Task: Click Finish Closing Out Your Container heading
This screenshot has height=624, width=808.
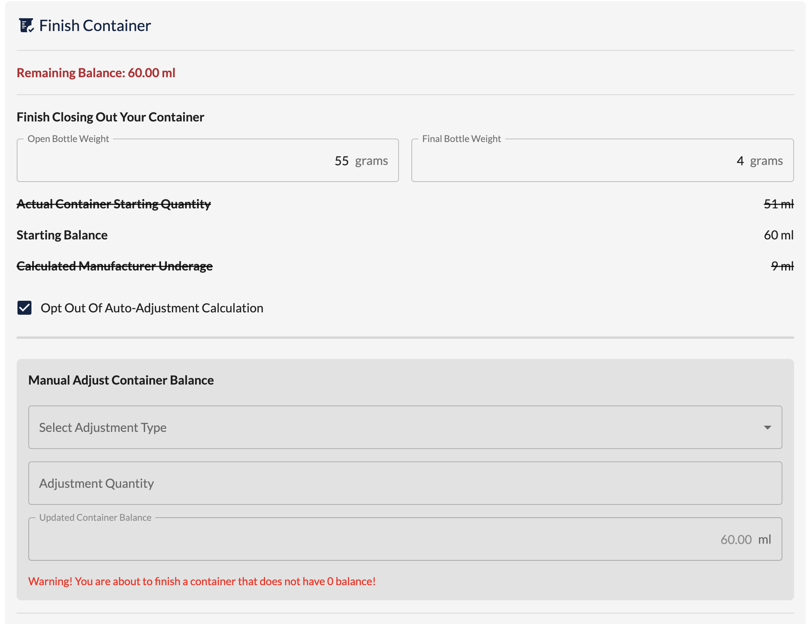Action: click(x=110, y=117)
